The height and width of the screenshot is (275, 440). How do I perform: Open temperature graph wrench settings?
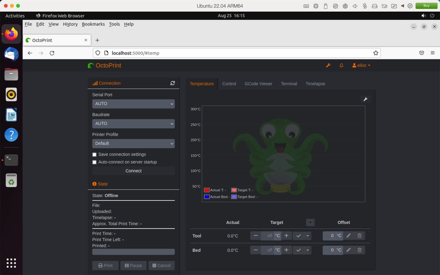[x=365, y=99]
